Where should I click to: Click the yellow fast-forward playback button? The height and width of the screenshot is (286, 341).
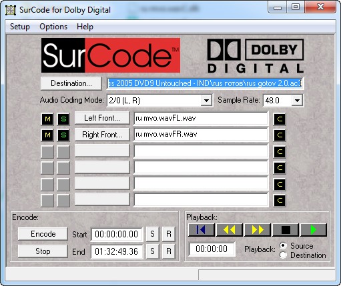pos(258,230)
